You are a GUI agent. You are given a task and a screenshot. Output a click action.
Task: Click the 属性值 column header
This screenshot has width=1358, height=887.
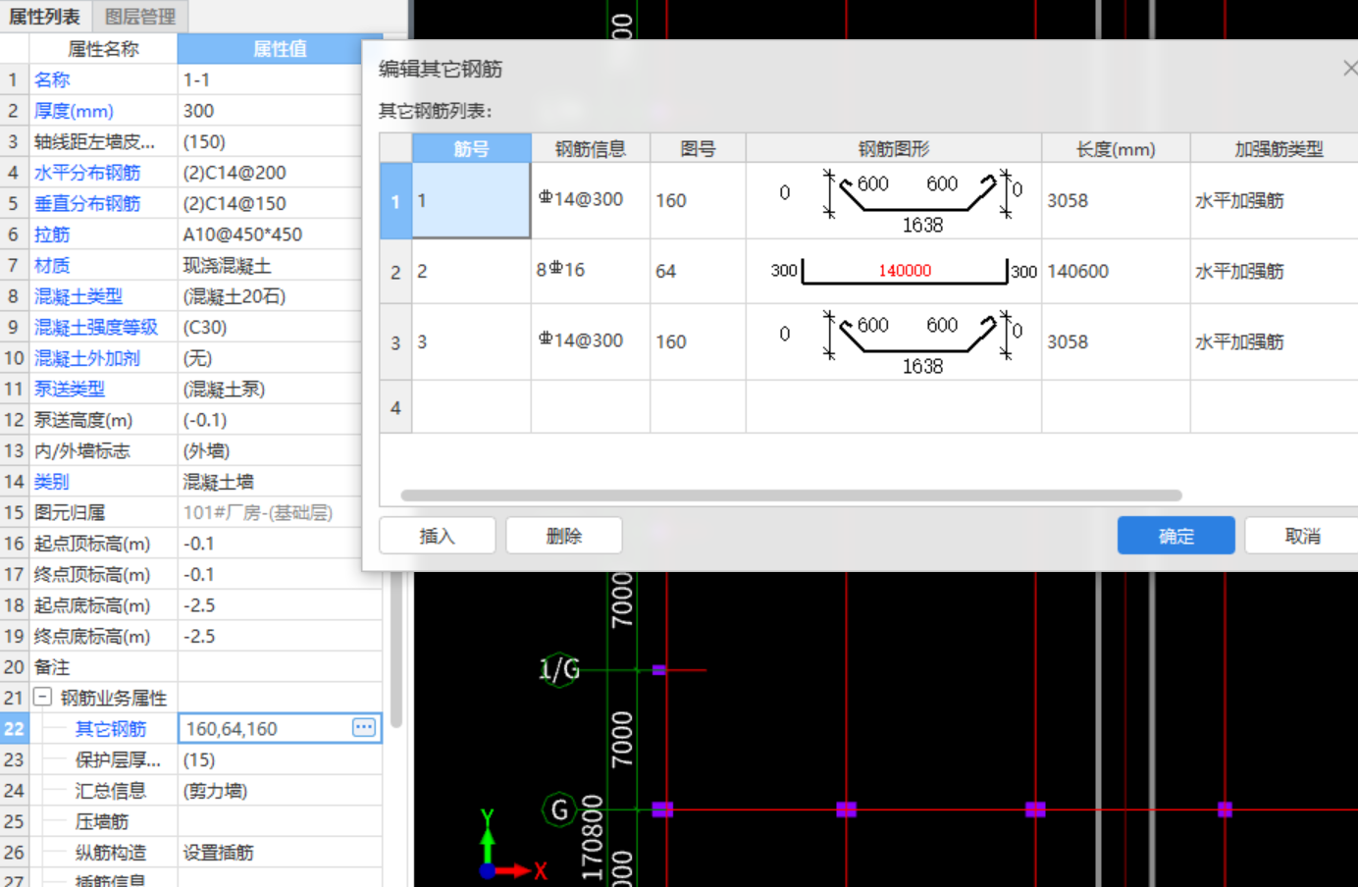[280, 48]
